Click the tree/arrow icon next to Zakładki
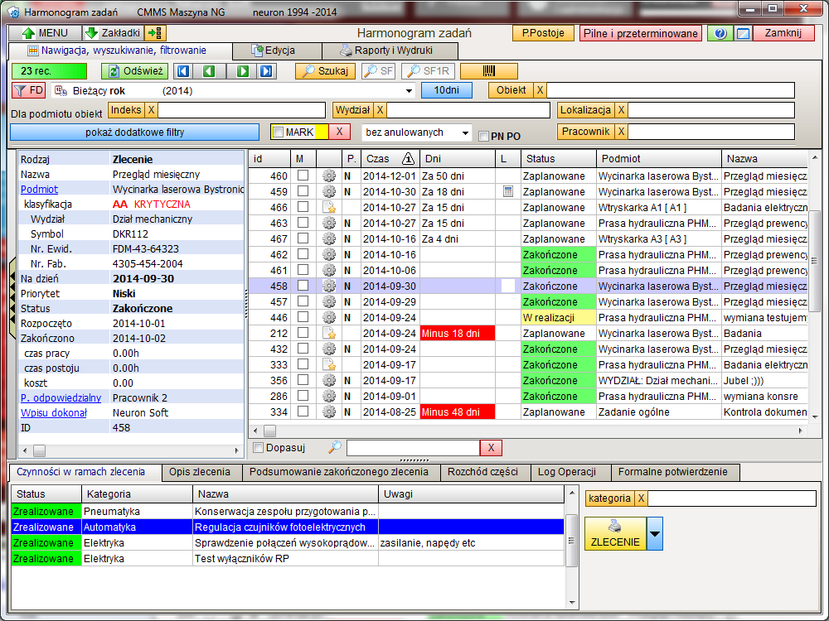The width and height of the screenshot is (829, 621). [156, 33]
